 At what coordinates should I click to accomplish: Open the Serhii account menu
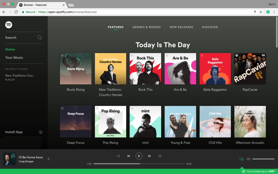tap(272, 4)
